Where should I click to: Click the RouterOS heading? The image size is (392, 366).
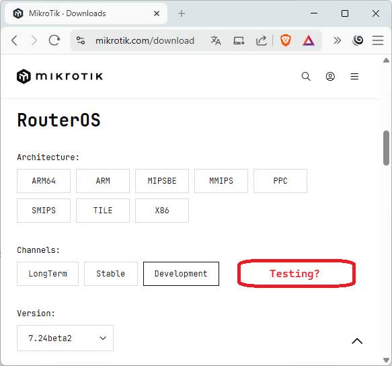click(58, 120)
